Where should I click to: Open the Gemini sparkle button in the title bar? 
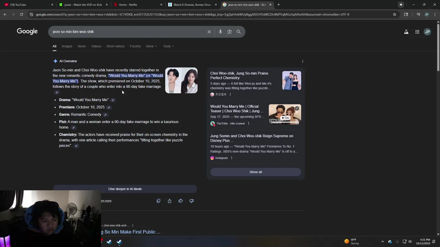401,4
